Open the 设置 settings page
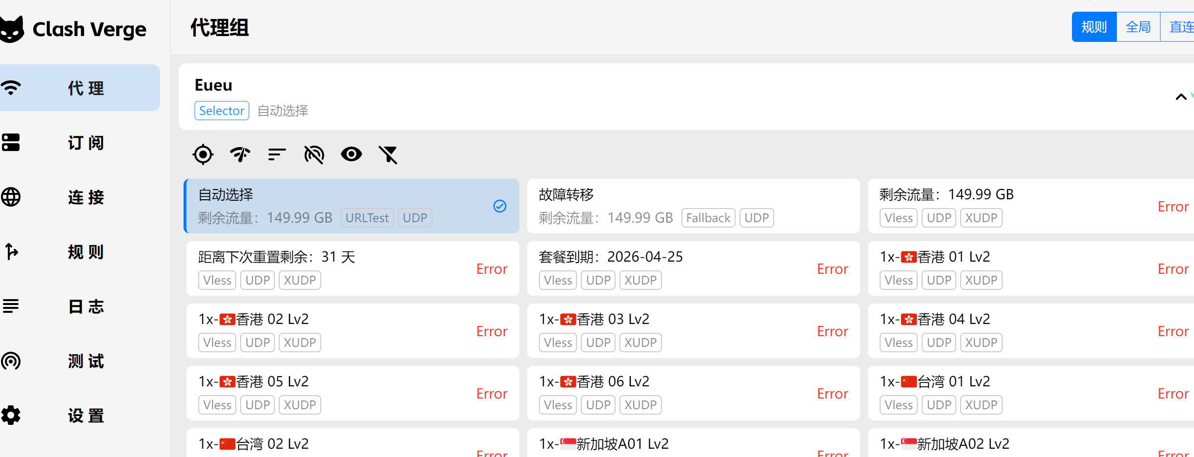 79,416
